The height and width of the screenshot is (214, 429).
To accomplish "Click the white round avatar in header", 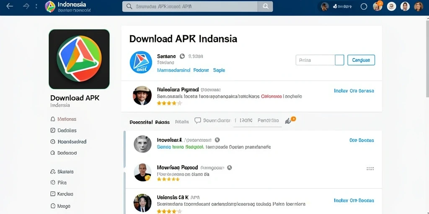I will coord(392,6).
